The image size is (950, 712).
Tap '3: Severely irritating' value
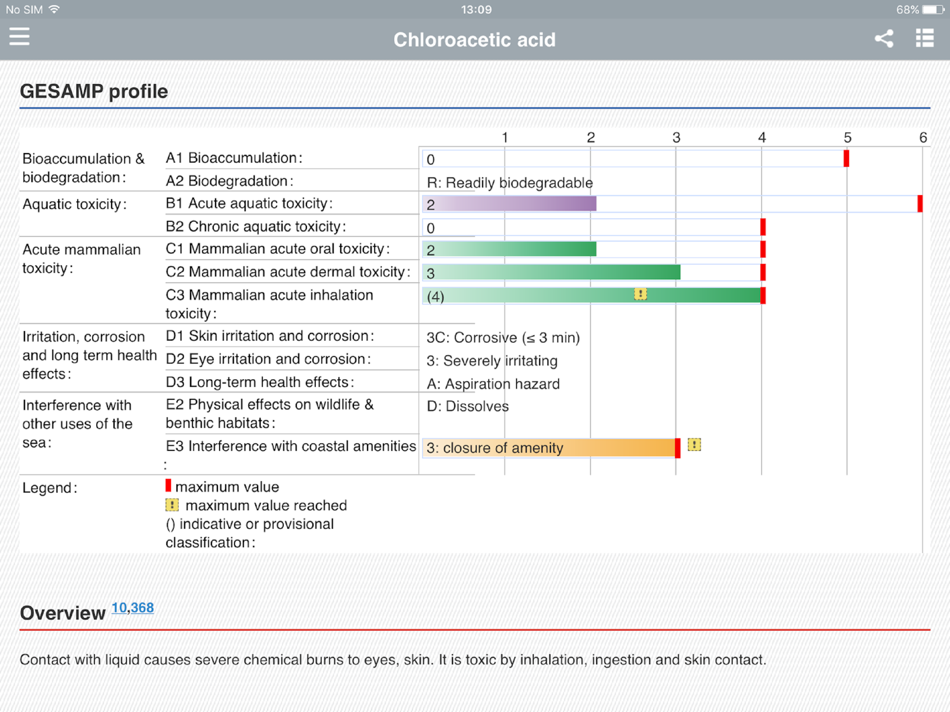click(492, 361)
